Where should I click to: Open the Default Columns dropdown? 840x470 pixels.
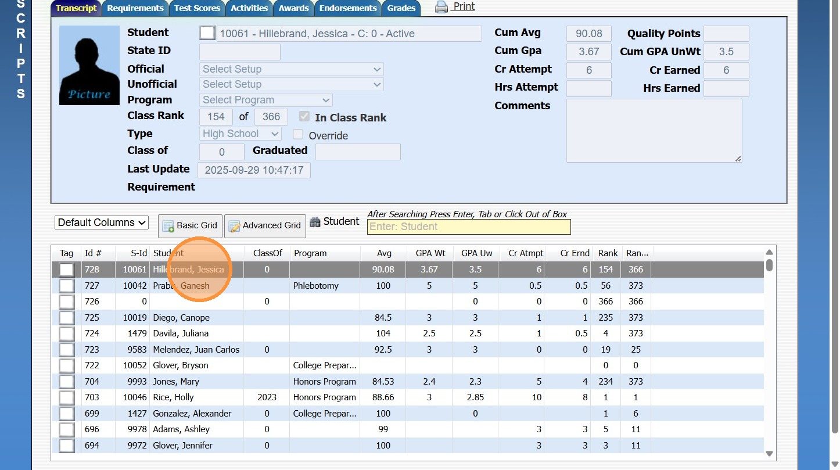coord(102,223)
